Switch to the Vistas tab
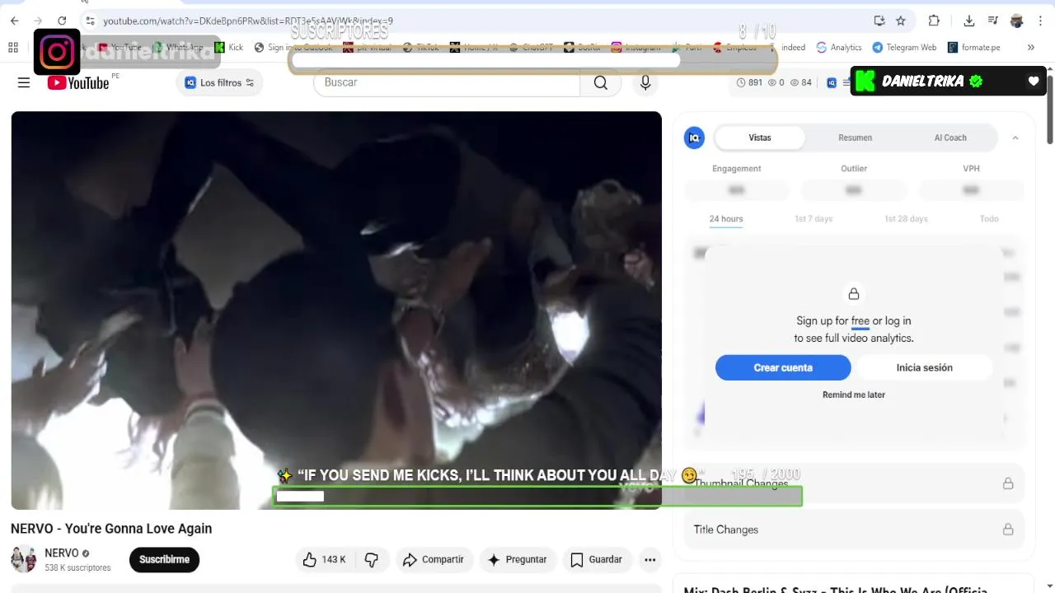 click(x=760, y=138)
